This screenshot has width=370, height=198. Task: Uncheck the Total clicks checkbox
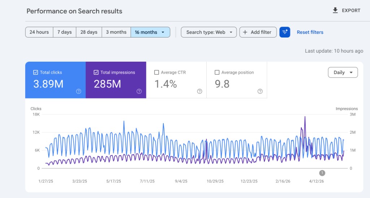pos(35,72)
